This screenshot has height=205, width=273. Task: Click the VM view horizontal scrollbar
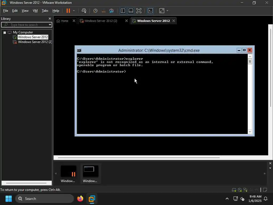tap(139, 157)
